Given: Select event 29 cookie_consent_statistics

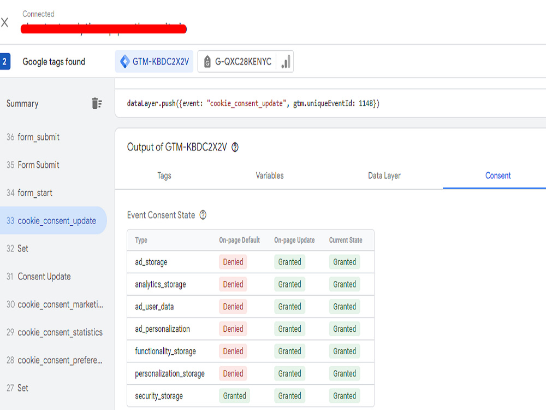Looking at the screenshot, I should [54, 332].
